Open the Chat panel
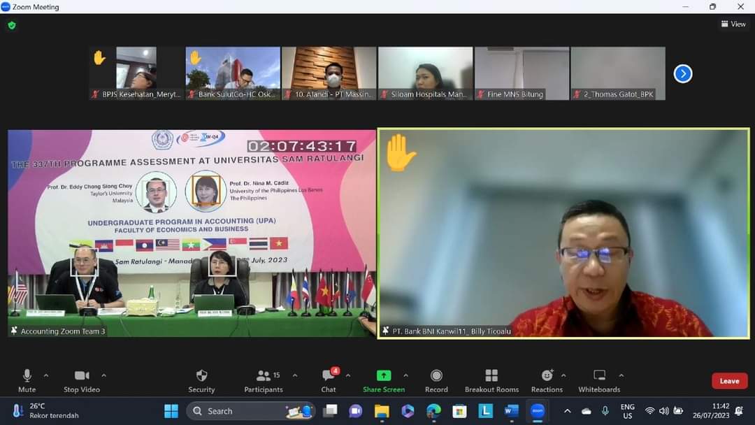This screenshot has height=425, width=755. coord(328,380)
